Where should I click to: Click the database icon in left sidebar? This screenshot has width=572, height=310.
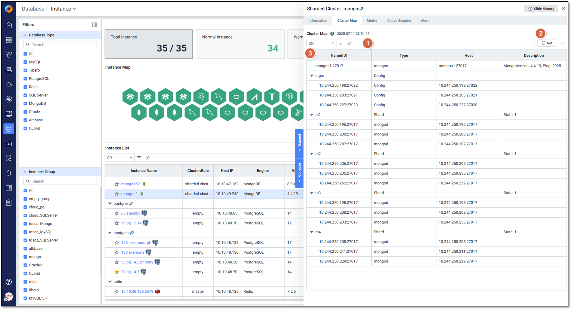click(9, 129)
